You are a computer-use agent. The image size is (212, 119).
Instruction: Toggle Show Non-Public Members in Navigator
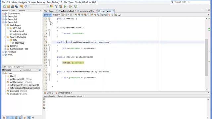(16, 118)
